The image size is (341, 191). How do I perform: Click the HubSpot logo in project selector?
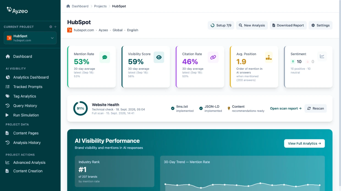9,38
